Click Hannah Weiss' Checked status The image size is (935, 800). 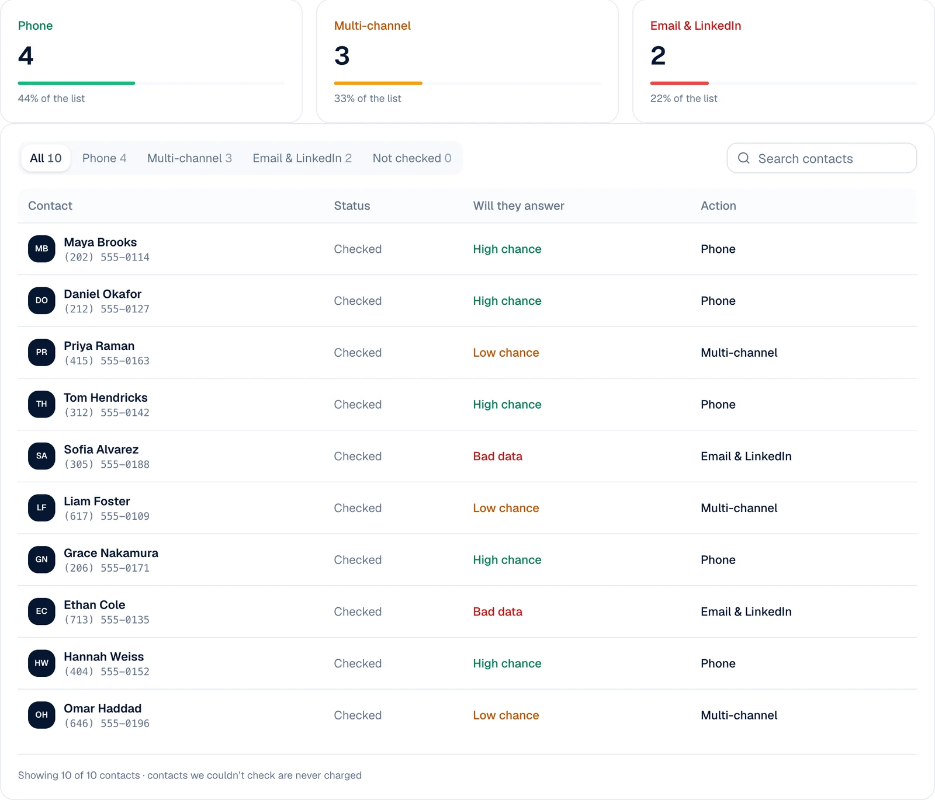[358, 663]
